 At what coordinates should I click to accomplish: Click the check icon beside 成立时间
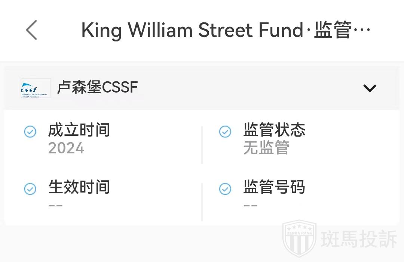pos(30,131)
